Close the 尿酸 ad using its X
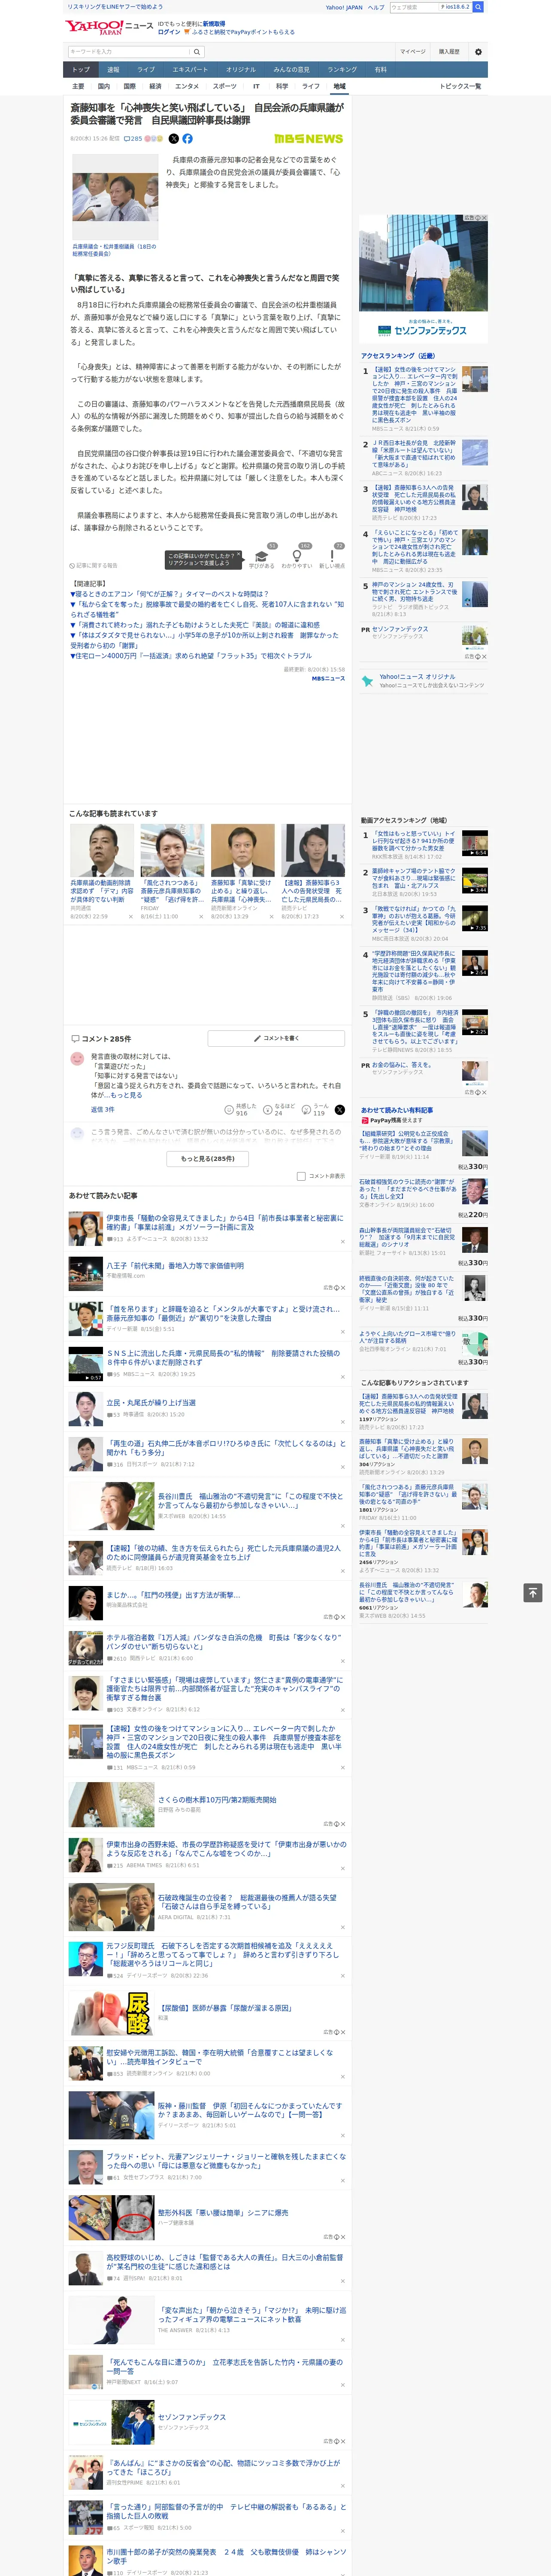The height and width of the screenshot is (2576, 551). [x=343, y=2031]
